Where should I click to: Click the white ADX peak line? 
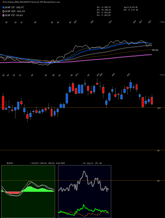tap(84, 172)
